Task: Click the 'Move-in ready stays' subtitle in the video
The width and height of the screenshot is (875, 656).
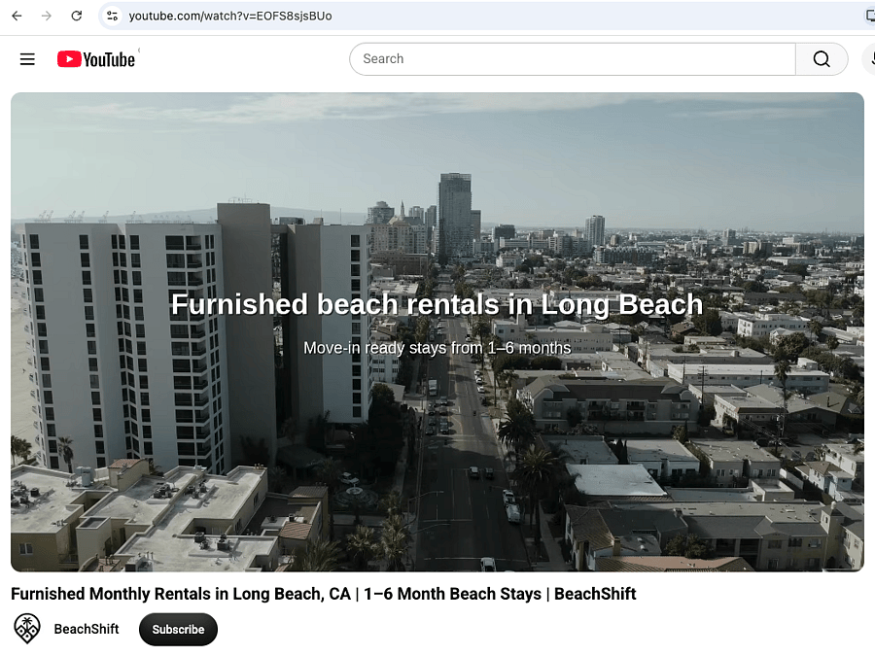Action: [x=437, y=348]
